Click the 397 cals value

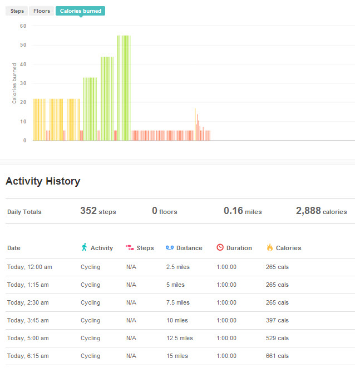tap(277, 321)
